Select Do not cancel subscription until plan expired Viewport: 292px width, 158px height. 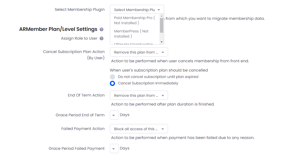click(112, 77)
